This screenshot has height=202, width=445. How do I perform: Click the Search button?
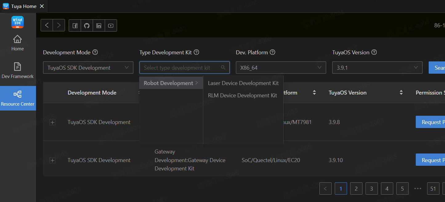click(439, 67)
